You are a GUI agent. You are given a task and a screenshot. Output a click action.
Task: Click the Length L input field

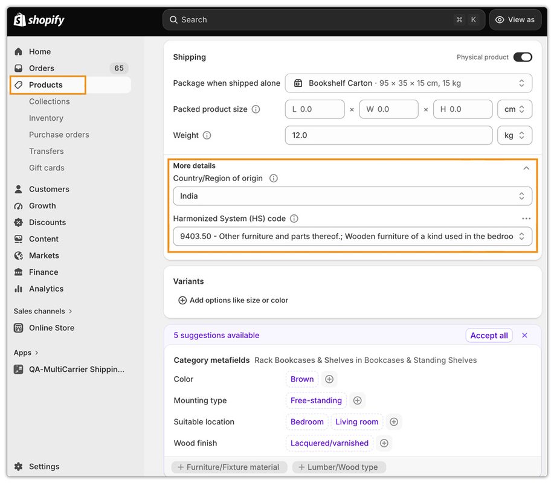pos(315,109)
